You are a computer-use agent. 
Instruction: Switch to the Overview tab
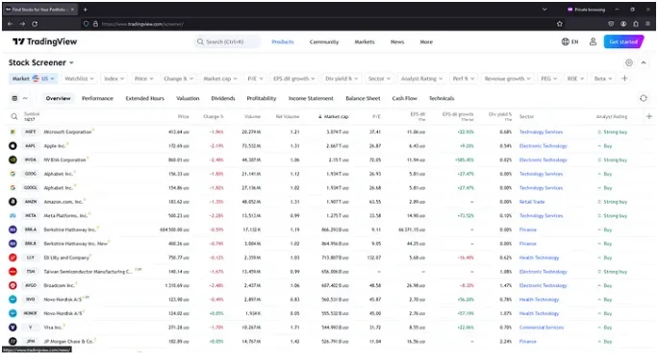[x=58, y=98]
